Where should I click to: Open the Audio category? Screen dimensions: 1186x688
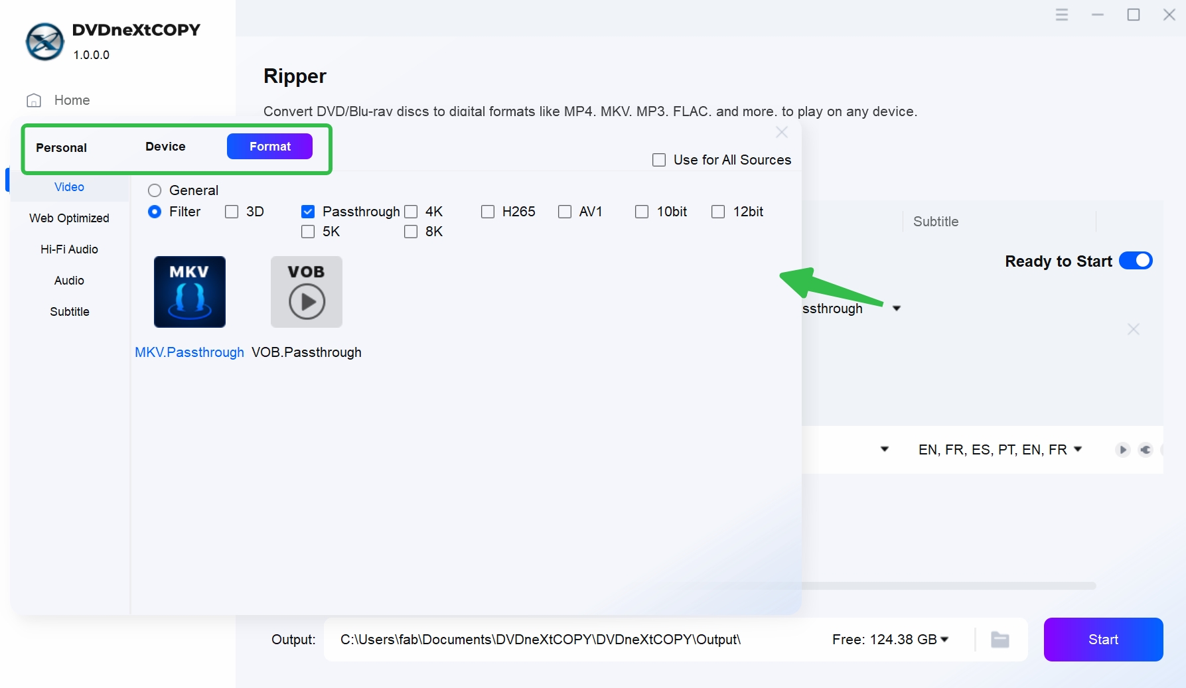70,281
